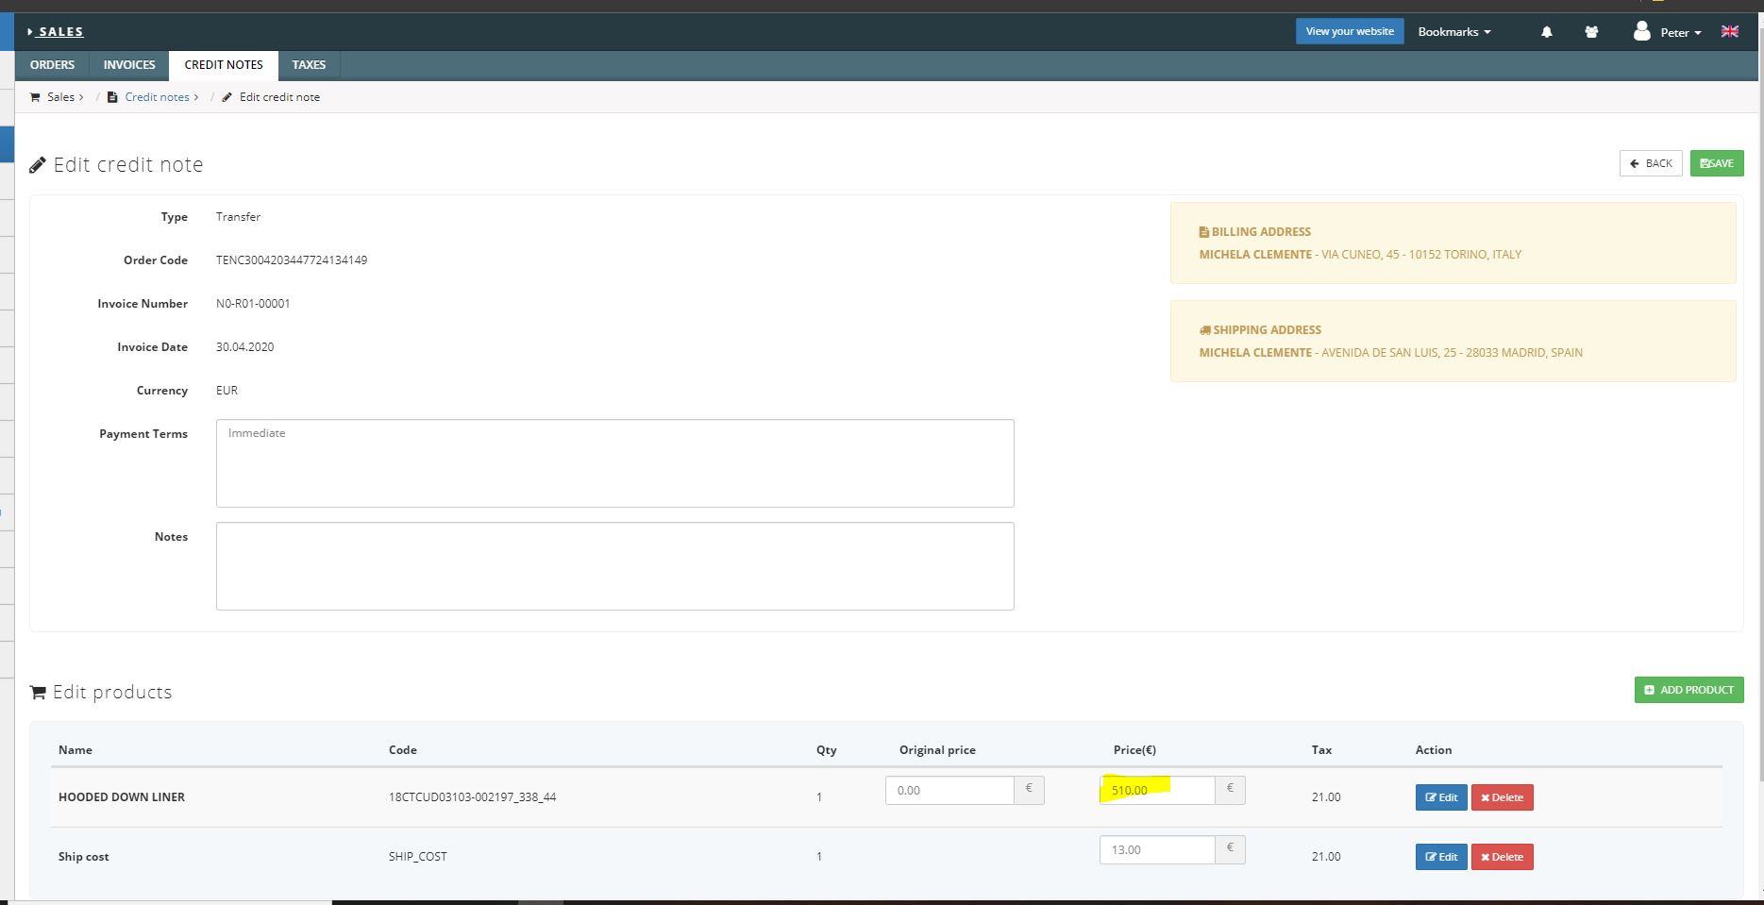Screen dimensions: 1764x905
Task: Focus the Ship cost price field 13.00
Action: coord(1157,849)
